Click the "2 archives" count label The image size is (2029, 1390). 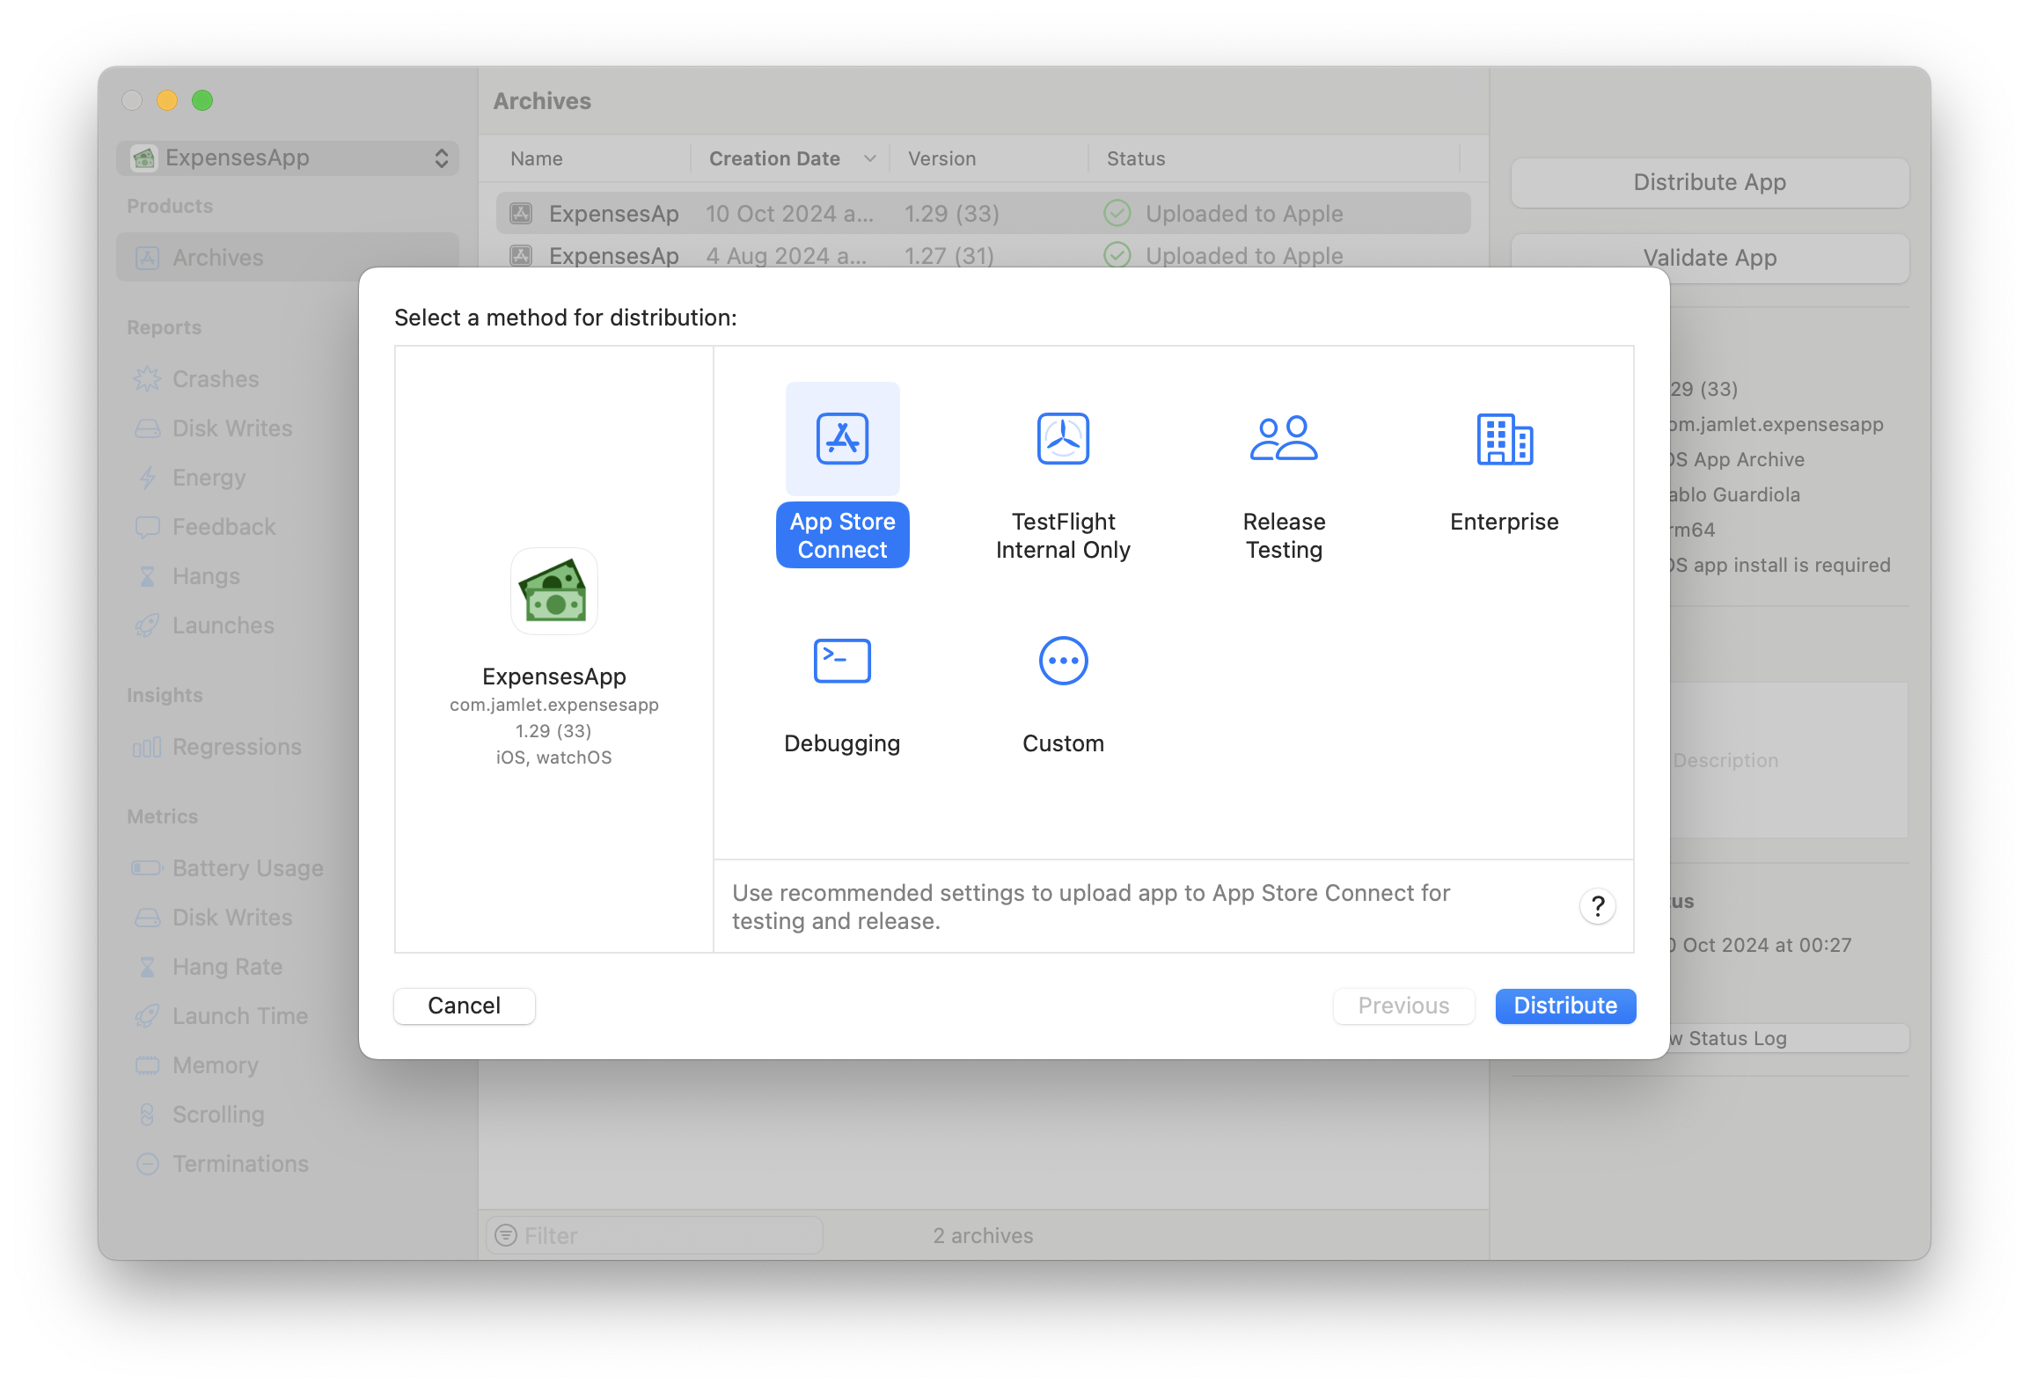tap(983, 1235)
